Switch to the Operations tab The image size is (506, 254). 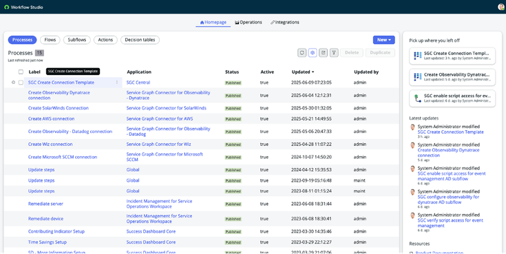pyautogui.click(x=248, y=22)
